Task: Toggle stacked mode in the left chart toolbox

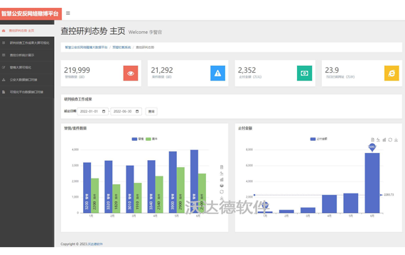Action: point(222,186)
